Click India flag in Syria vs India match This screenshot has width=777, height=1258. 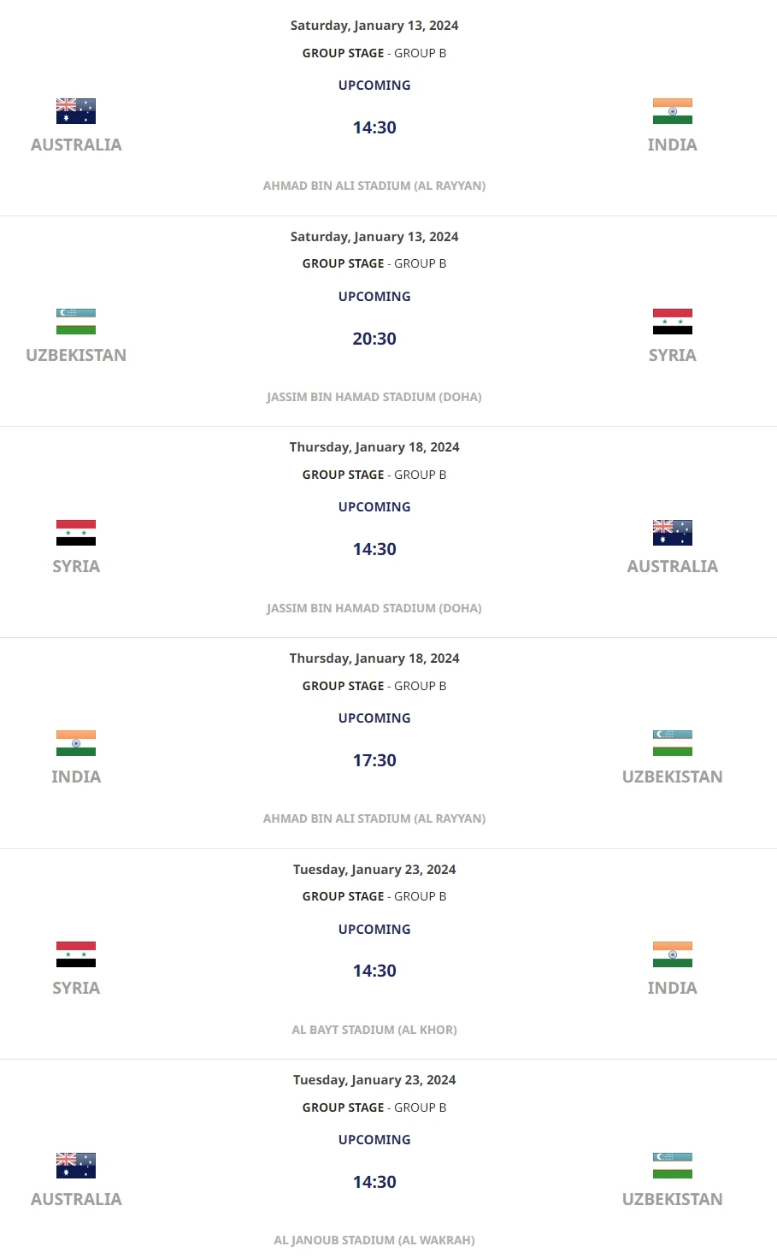point(672,954)
